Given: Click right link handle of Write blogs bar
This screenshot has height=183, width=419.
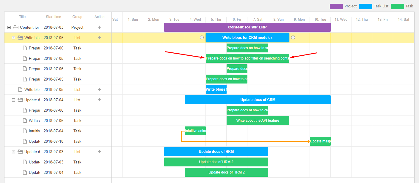Looking at the screenshot, I should [293, 38].
